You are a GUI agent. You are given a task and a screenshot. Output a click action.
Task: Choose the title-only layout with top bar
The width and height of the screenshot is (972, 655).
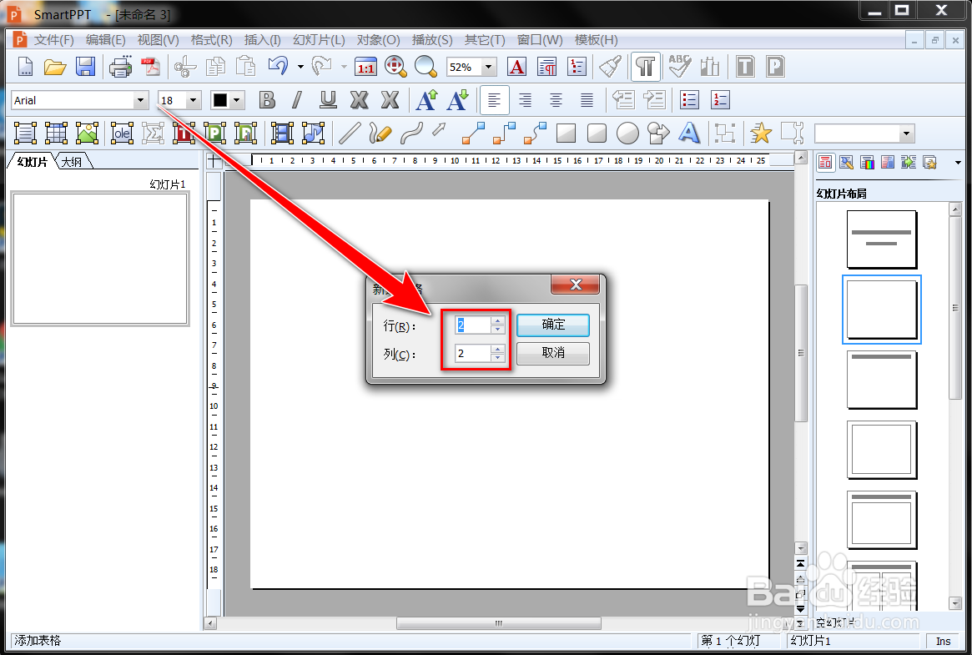(882, 380)
